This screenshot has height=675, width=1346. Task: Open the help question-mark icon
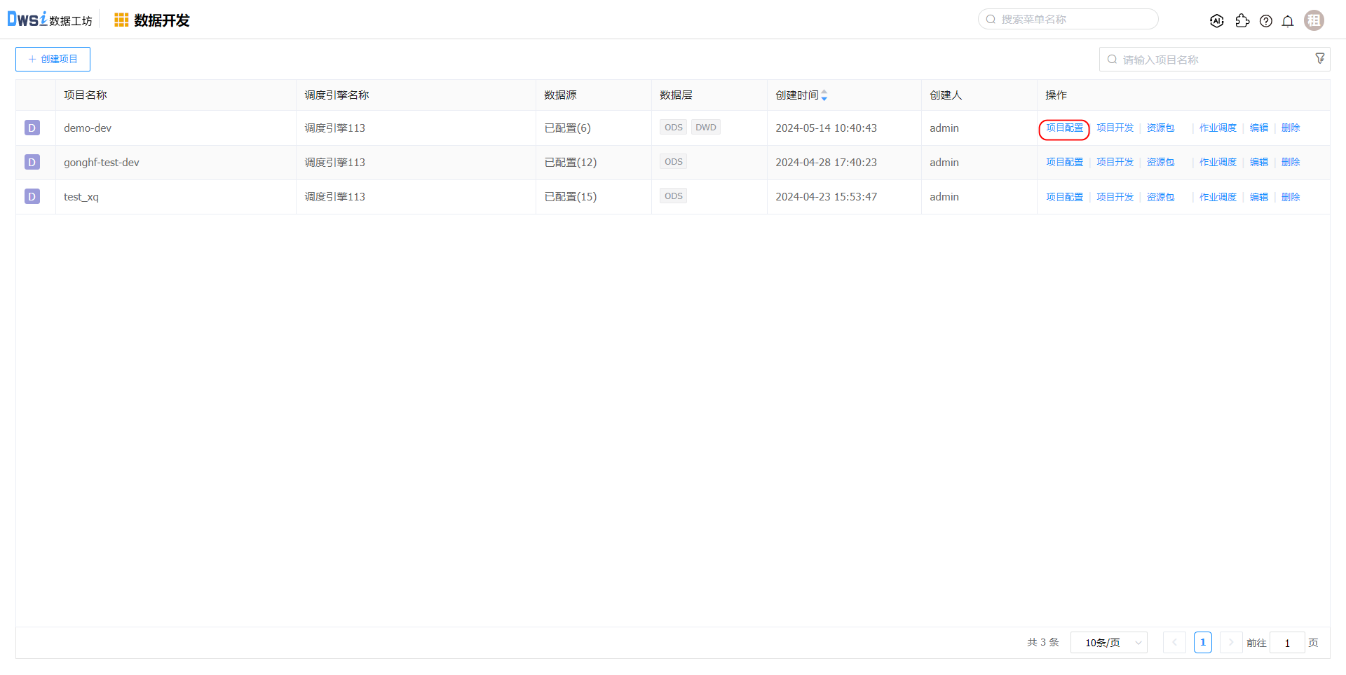1265,21
